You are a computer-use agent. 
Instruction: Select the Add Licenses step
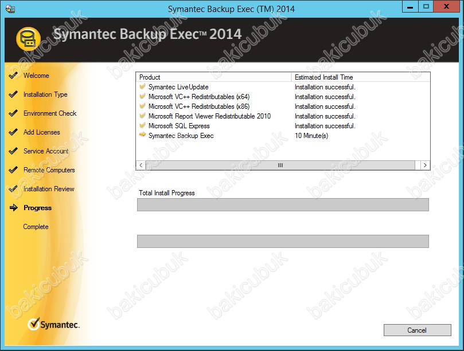[x=41, y=132]
